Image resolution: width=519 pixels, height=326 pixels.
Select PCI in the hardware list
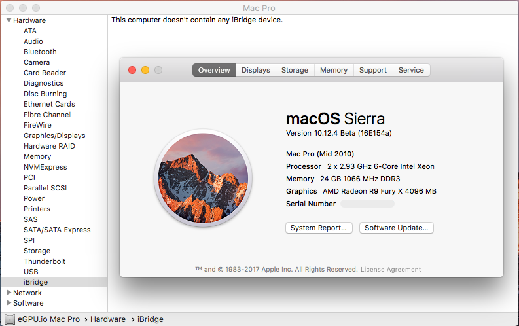pyautogui.click(x=29, y=177)
